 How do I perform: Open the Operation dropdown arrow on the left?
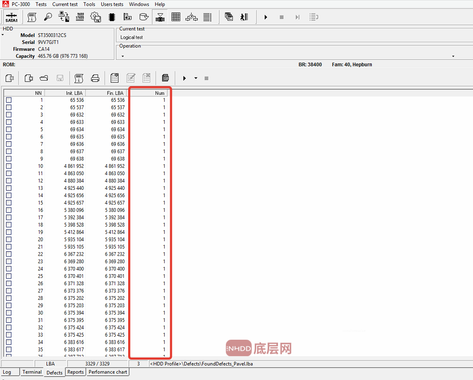pyautogui.click(x=122, y=56)
